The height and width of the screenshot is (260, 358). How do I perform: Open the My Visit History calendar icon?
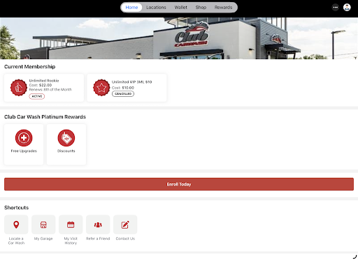click(x=71, y=224)
